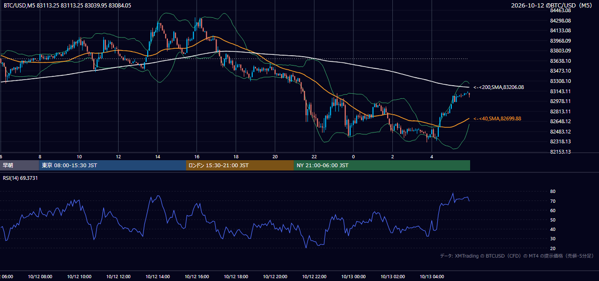The width and height of the screenshot is (599, 281).
Task: Click the RSI axis level 80
Action: pos(553,192)
